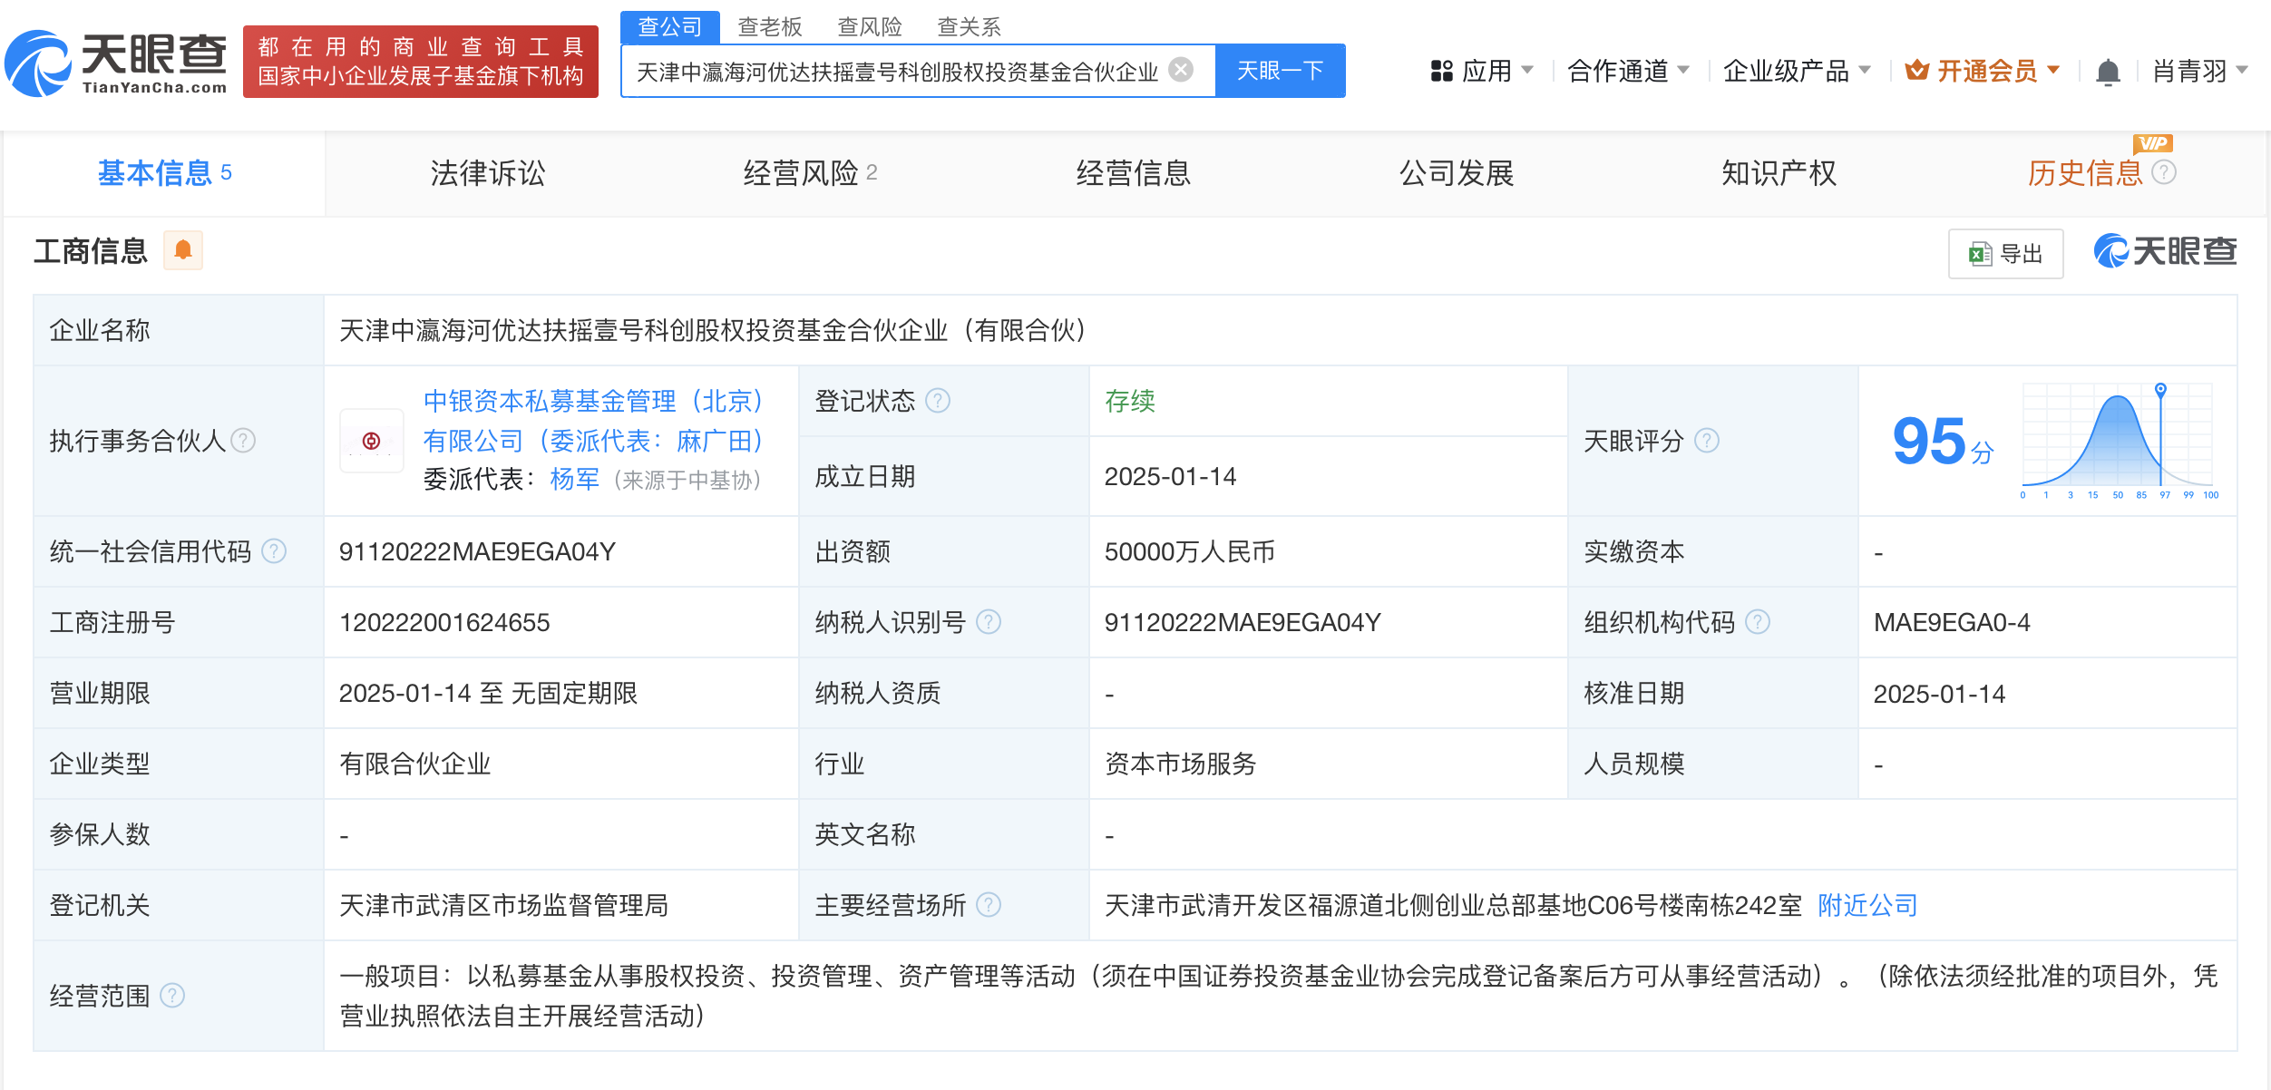Expand the 应用 dropdown
The height and width of the screenshot is (1090, 2271).
point(1527,70)
